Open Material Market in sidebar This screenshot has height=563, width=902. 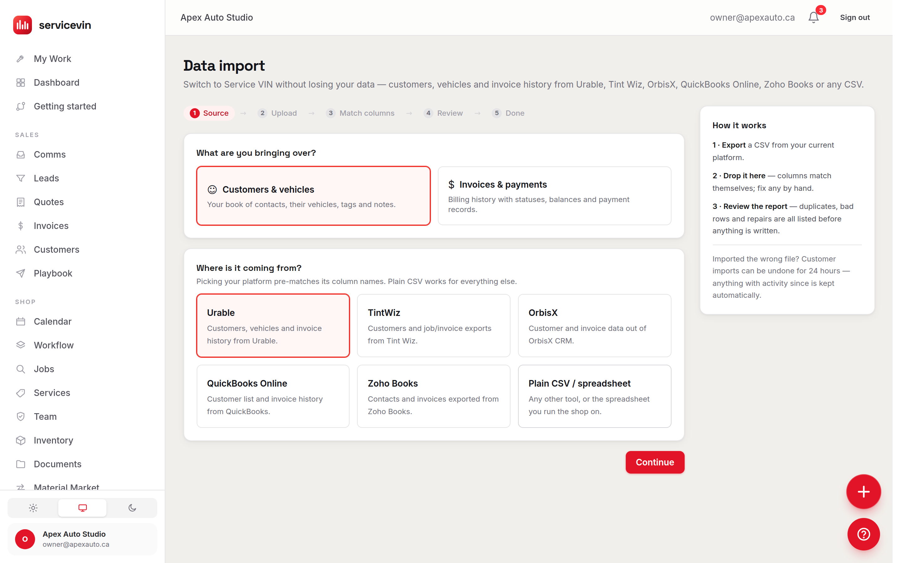[x=66, y=487]
